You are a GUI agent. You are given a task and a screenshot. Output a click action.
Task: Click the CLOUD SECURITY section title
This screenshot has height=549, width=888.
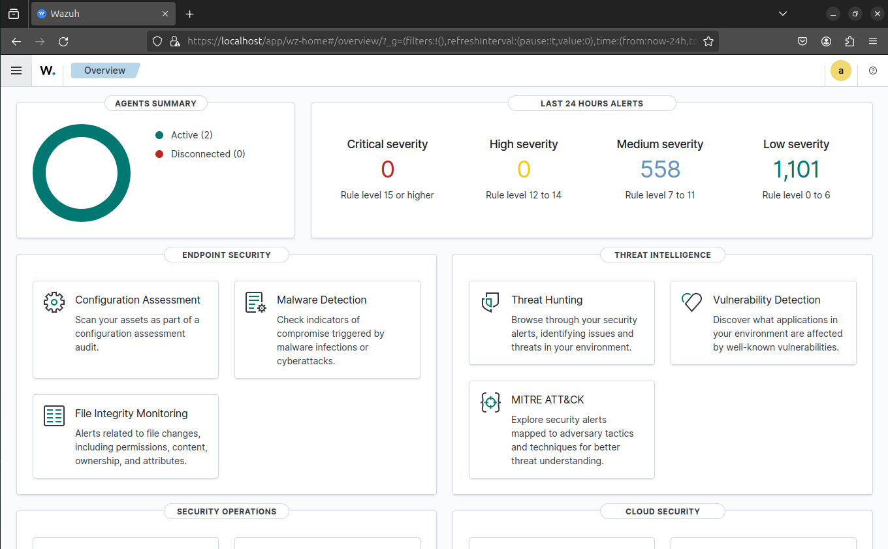pyautogui.click(x=662, y=511)
